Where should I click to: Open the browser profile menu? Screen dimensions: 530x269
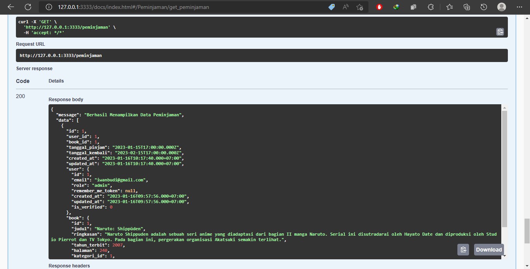click(502, 7)
